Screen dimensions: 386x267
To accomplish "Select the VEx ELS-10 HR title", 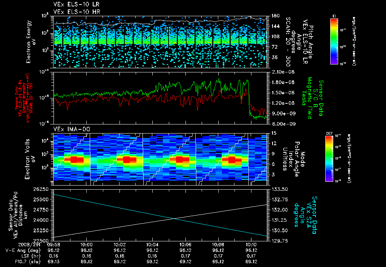I will coord(77,12).
